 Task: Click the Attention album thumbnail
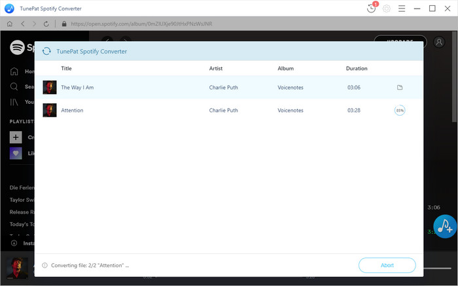[x=50, y=110]
